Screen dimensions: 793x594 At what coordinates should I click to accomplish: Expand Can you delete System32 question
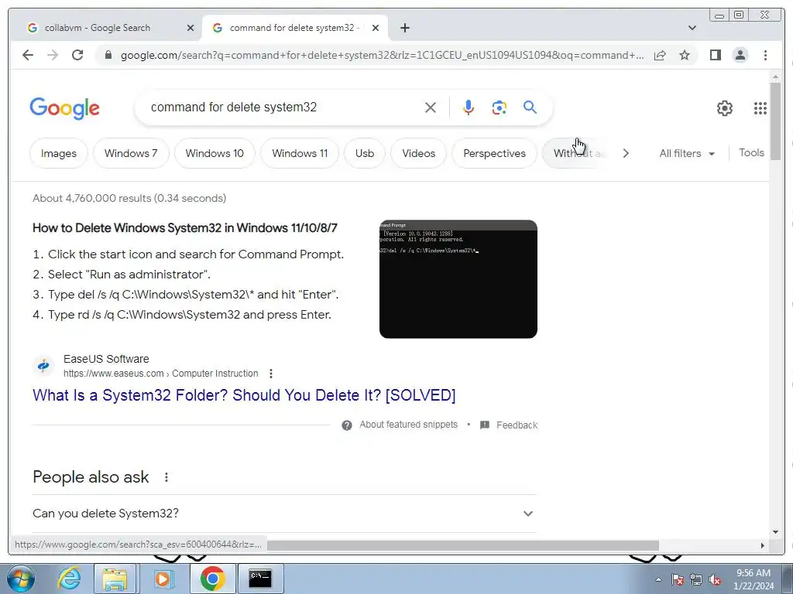coord(284,514)
